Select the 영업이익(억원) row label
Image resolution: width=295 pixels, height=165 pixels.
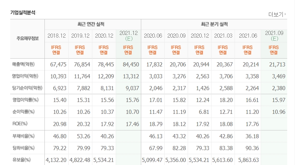pyautogui.click(x=25, y=76)
